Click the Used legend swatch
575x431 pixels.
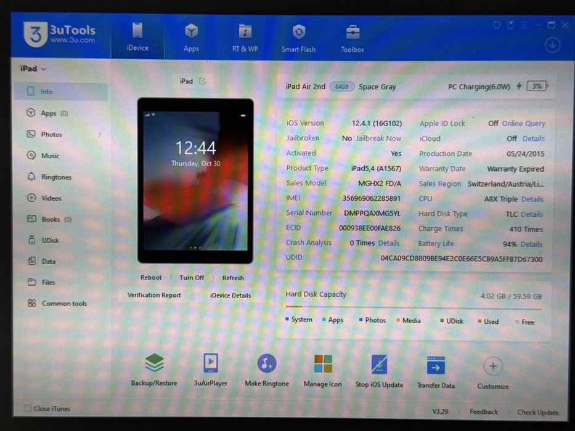pos(479,321)
